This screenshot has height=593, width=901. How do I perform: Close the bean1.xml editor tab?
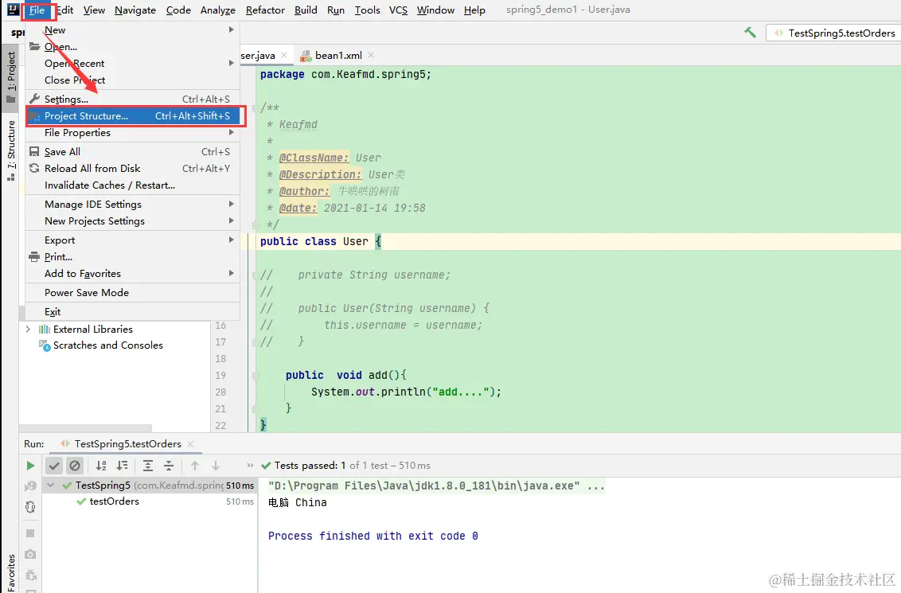(x=371, y=55)
